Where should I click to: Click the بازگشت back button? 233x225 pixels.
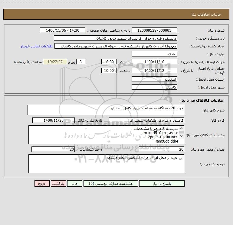(58, 184)
